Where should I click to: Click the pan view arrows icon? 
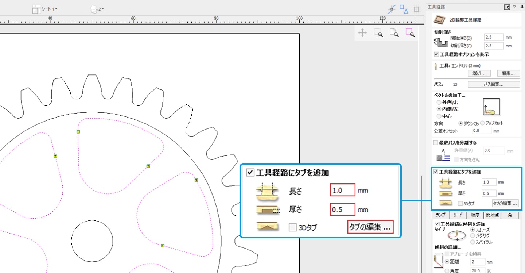click(x=362, y=33)
